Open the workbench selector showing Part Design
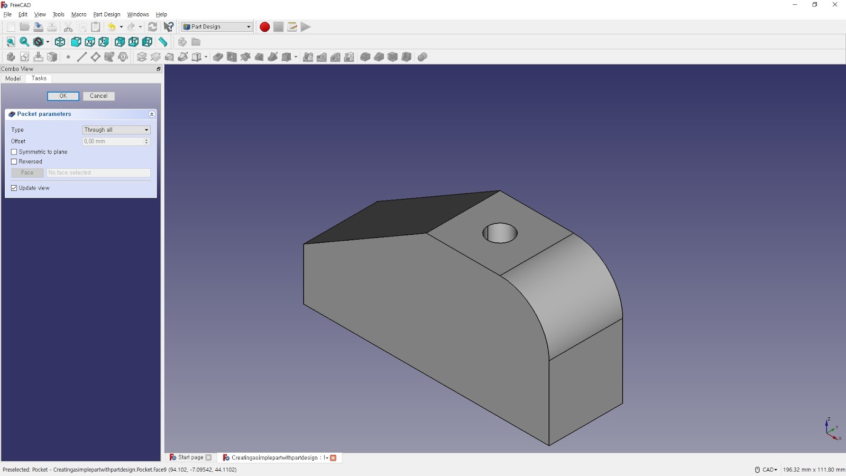 tap(217, 26)
